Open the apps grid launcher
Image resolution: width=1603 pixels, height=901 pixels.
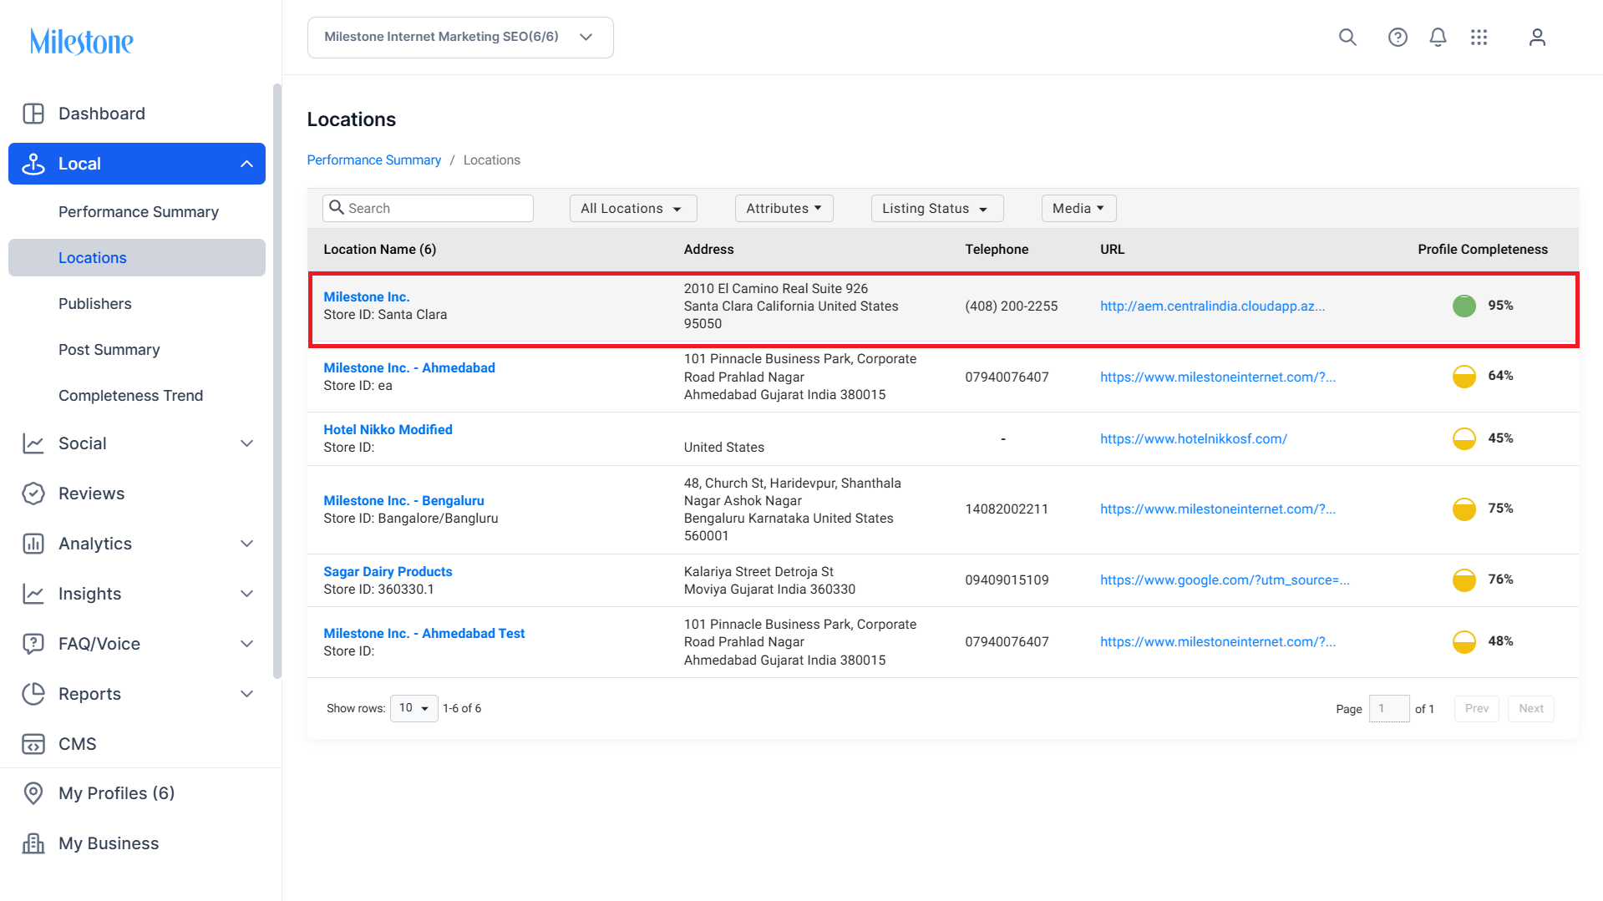1479,38
